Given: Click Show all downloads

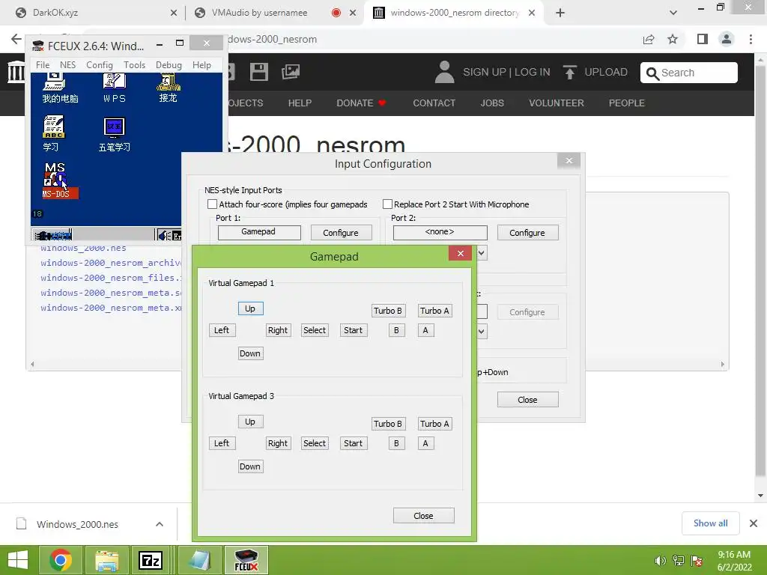Looking at the screenshot, I should pos(710,523).
